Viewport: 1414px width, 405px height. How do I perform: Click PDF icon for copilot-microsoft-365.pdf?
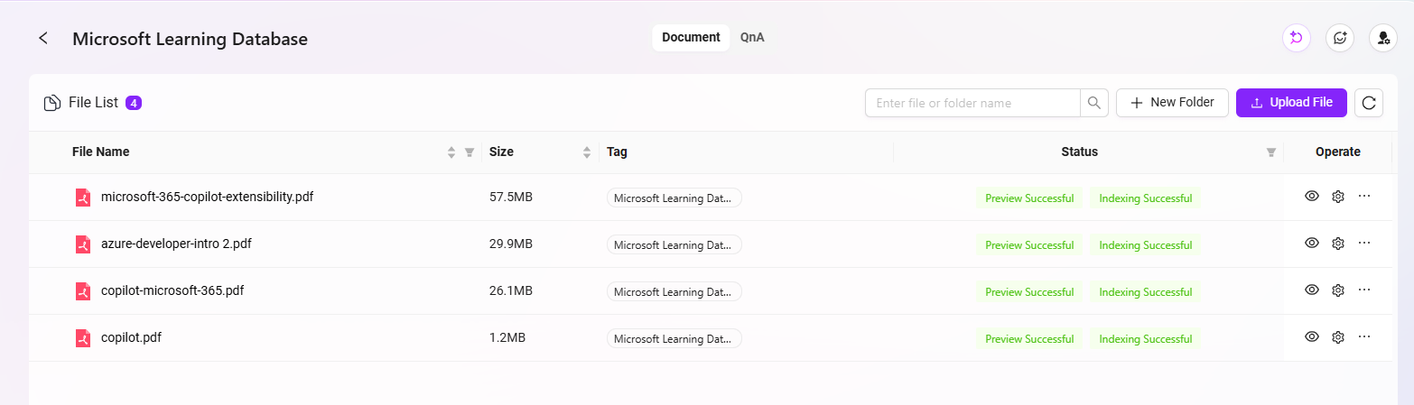pos(83,291)
